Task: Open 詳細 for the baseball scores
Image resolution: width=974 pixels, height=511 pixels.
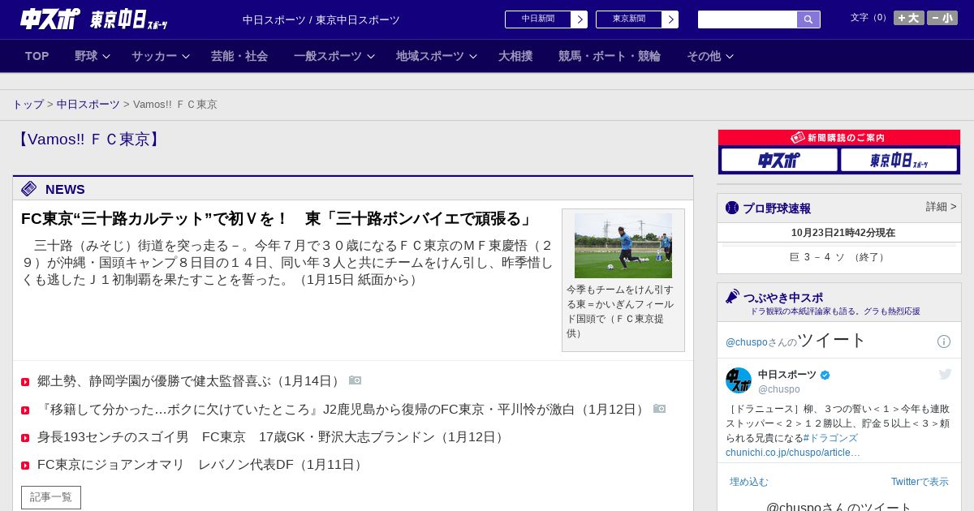Action: point(941,207)
